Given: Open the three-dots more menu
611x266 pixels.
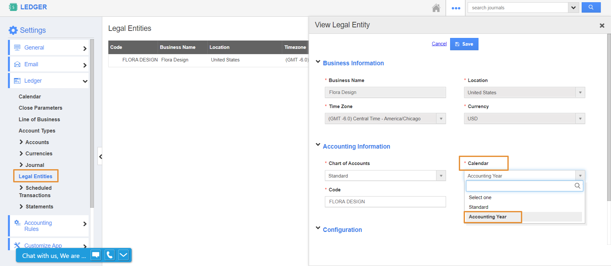Looking at the screenshot, I should 456,8.
